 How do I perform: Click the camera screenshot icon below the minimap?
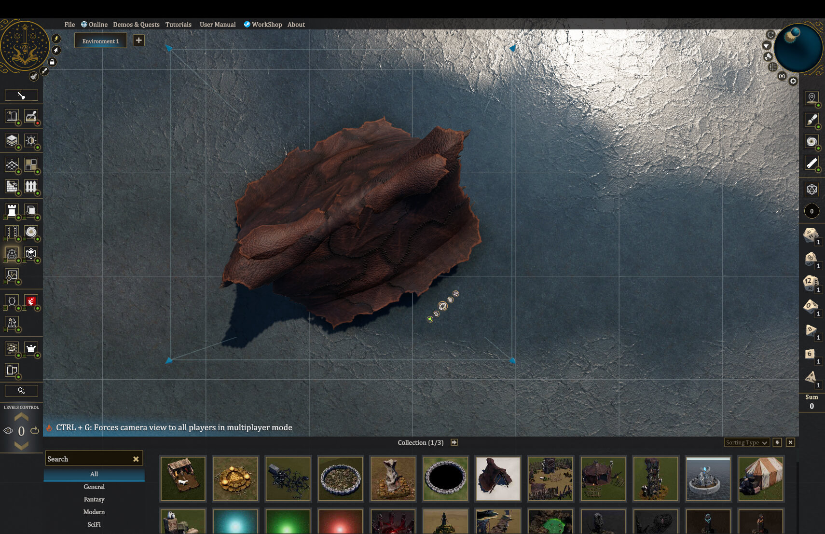(x=782, y=76)
